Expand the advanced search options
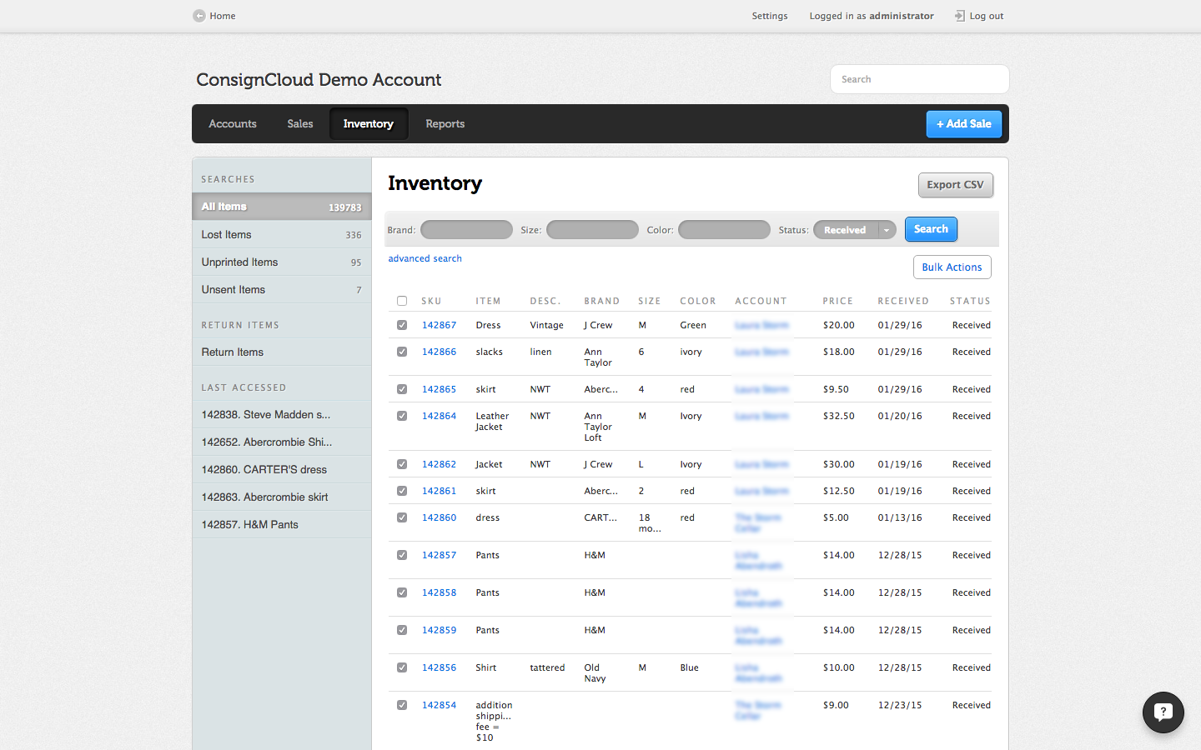 [425, 258]
